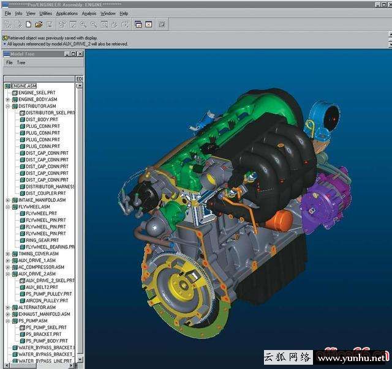Select AIRCON_PULLEY.PRT in the tree
The width and height of the screenshot is (392, 369).
[x=47, y=300]
